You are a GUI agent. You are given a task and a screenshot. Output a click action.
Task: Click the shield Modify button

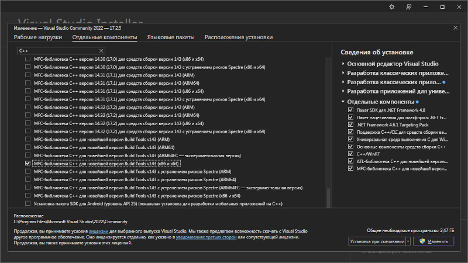pyautogui.click(x=433, y=241)
